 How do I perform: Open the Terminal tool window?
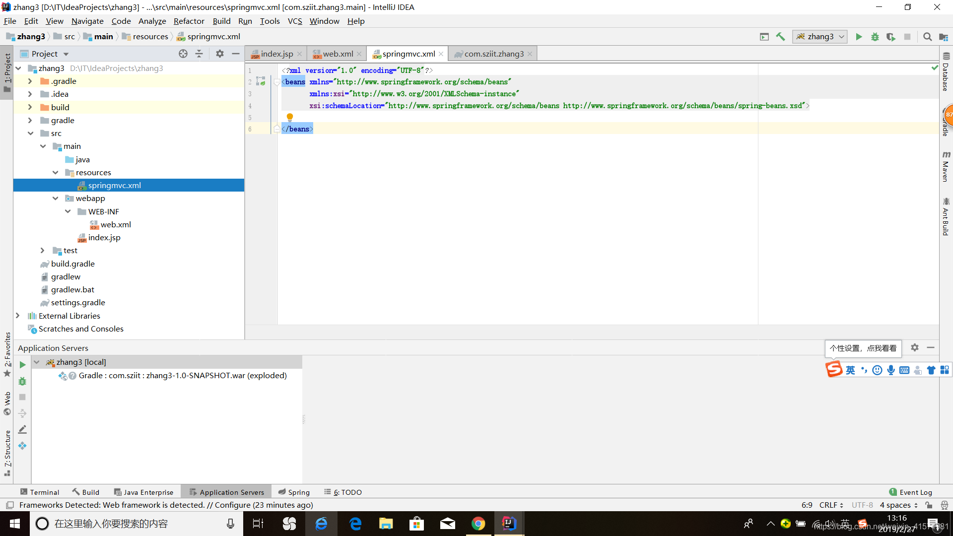pyautogui.click(x=40, y=492)
